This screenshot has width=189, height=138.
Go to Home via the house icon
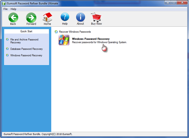tap(47, 17)
